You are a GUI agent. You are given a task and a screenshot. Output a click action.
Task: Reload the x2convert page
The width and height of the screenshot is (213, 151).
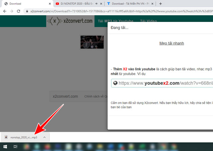click(19, 11)
